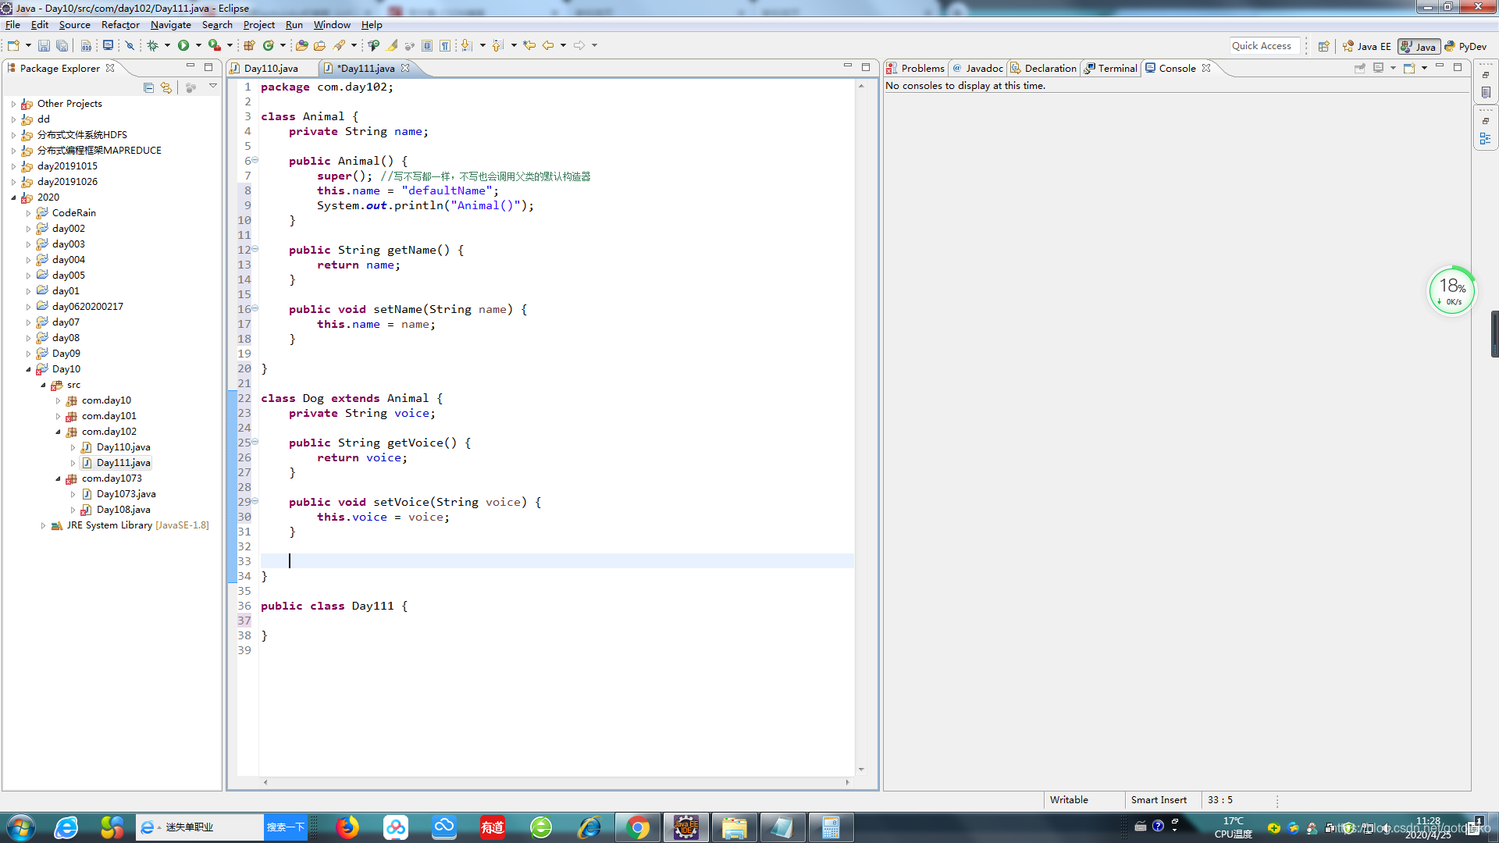Save the current file with Save icon
This screenshot has height=843, width=1499.
44,46
